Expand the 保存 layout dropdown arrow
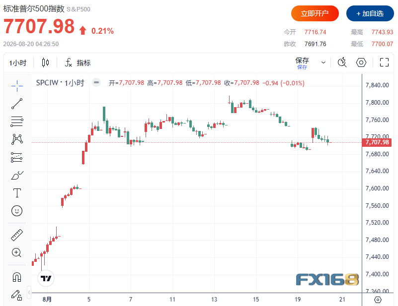This screenshot has width=398, height=306. [323, 62]
